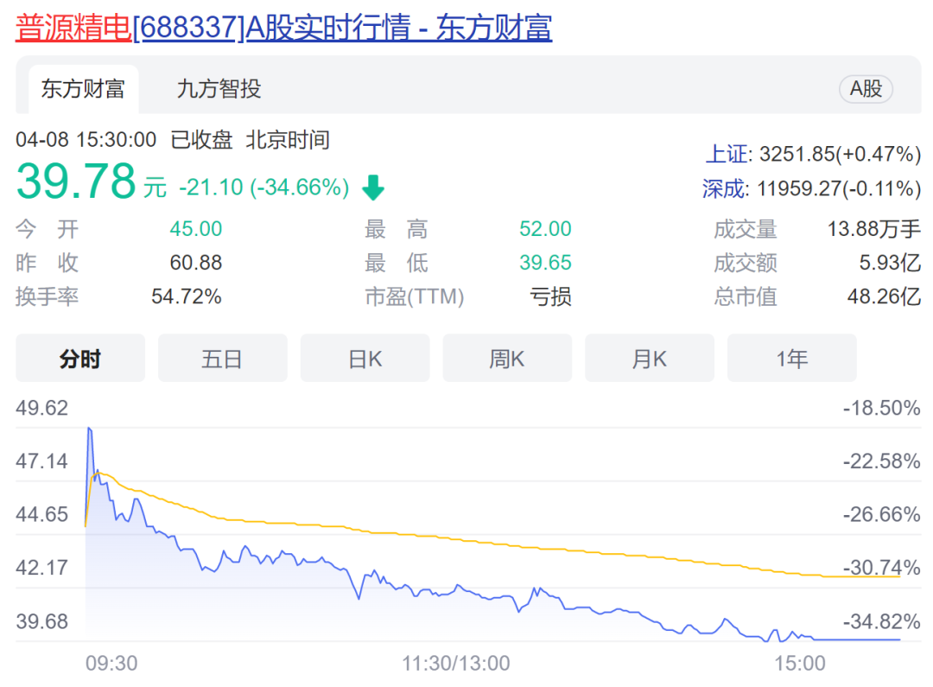This screenshot has height=687, width=933.
Task: Switch to the 东方财富 tab
Action: pyautogui.click(x=83, y=89)
